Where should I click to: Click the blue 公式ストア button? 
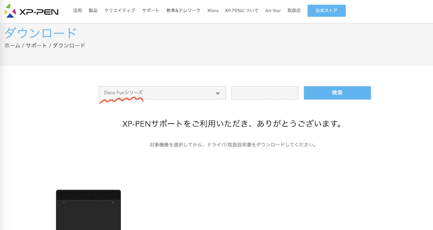[x=326, y=11]
